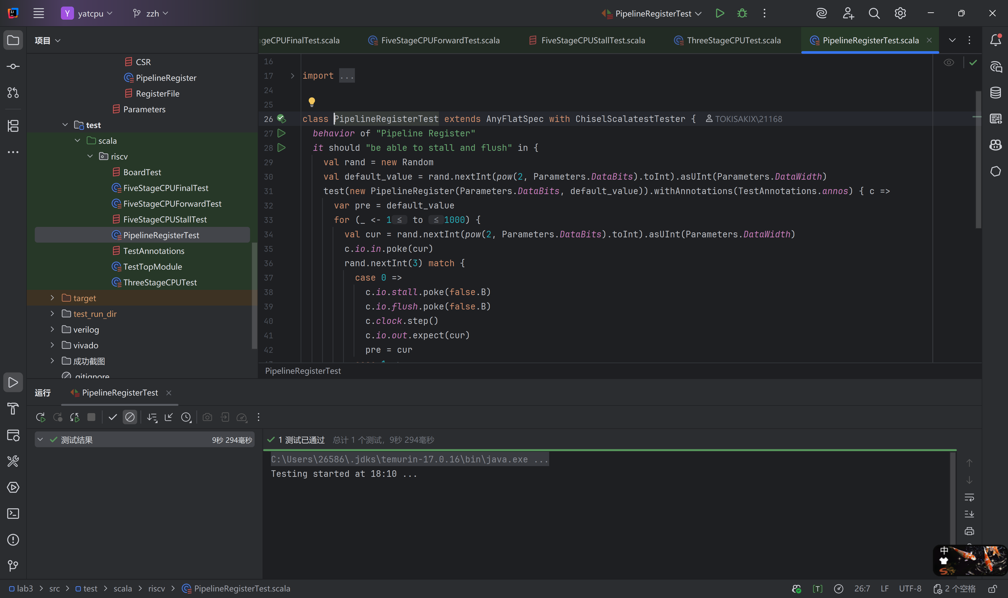Switch to the FiveStageCPUStallTest.scala tab
The image size is (1008, 598).
[x=593, y=40]
